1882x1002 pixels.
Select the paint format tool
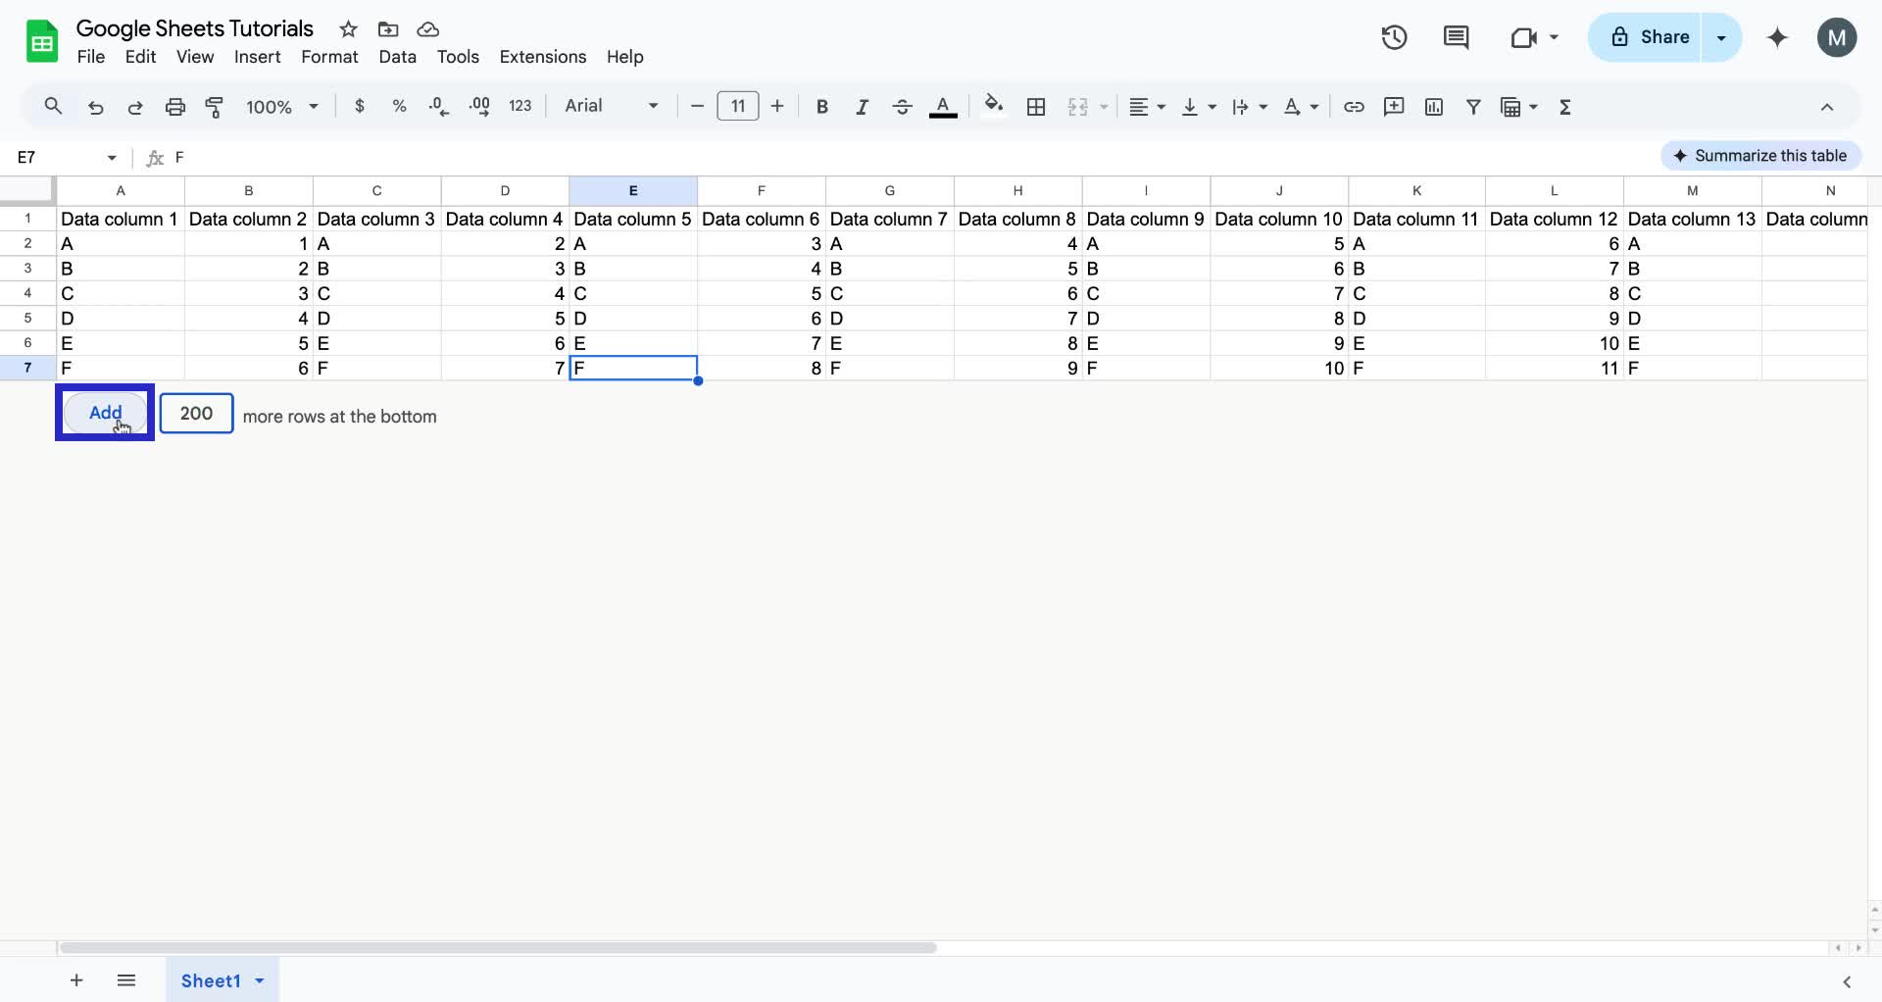click(x=215, y=107)
